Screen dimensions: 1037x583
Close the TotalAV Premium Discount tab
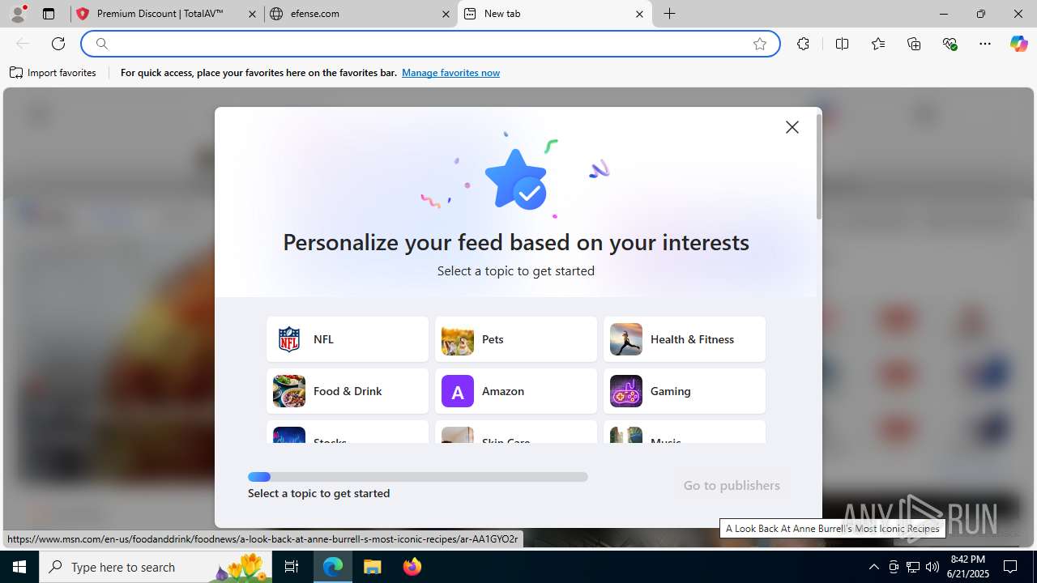(x=252, y=14)
